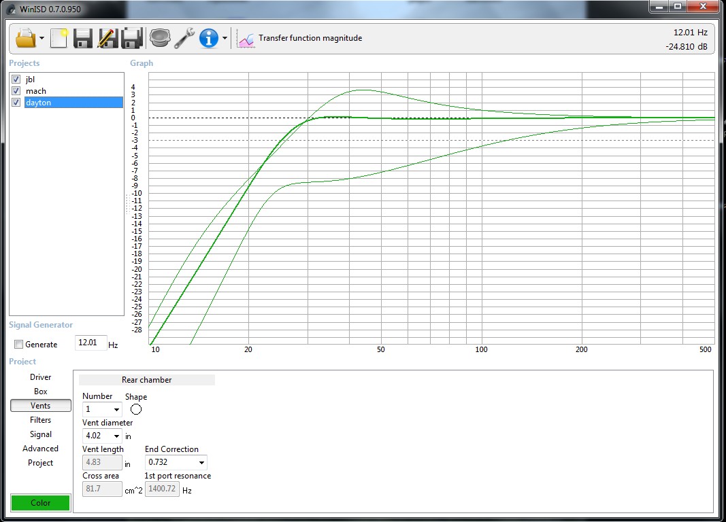Save project with single floppy disk icon
This screenshot has width=726, height=522.
pyautogui.click(x=83, y=38)
